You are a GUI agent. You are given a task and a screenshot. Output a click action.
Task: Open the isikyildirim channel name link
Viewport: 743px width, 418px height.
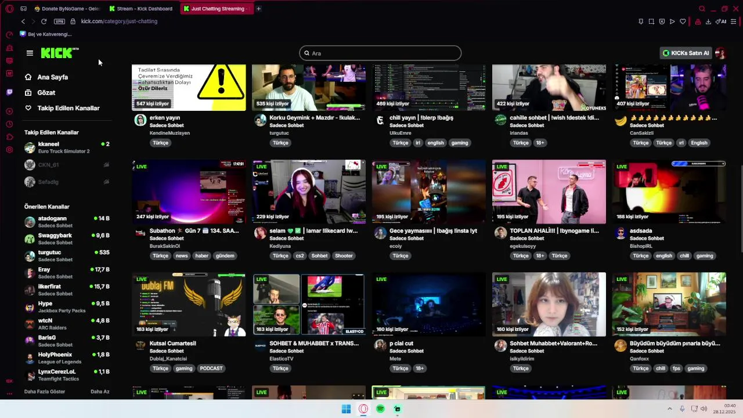click(526, 359)
